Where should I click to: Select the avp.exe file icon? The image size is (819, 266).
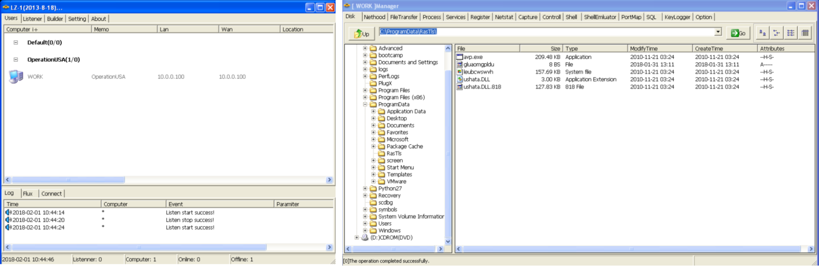[x=459, y=57]
